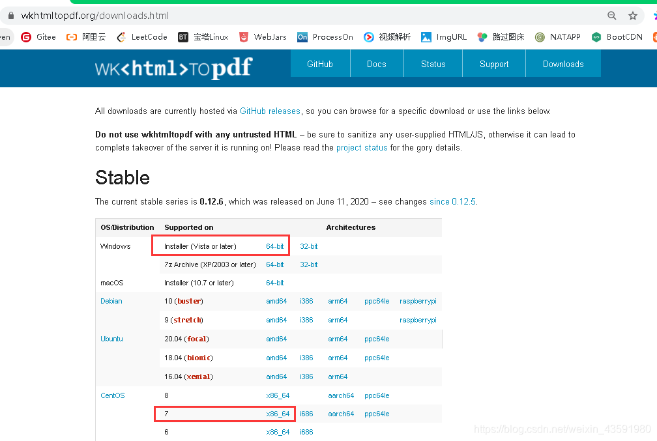Download the CentOS 7 x86_64 package
The width and height of the screenshot is (657, 441).
278,414
